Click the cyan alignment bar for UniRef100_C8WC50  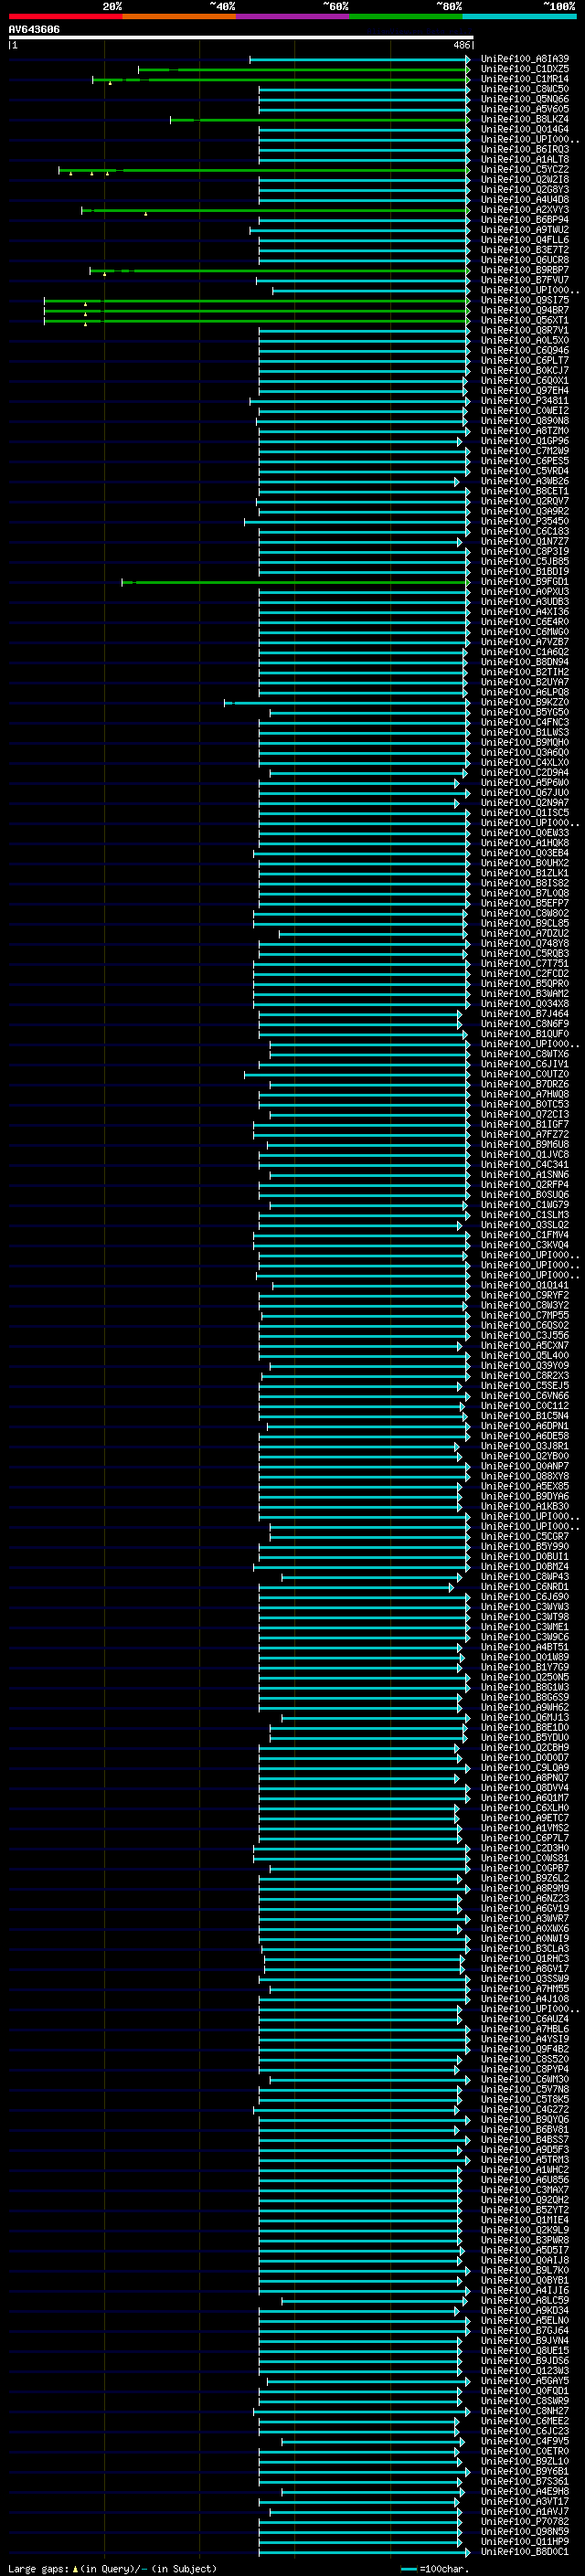pyautogui.click(x=364, y=89)
